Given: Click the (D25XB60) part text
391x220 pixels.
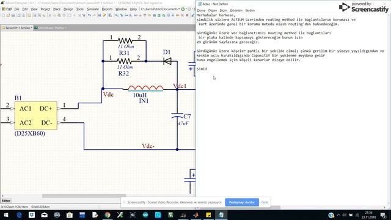Looking at the screenshot, I should 30,133.
